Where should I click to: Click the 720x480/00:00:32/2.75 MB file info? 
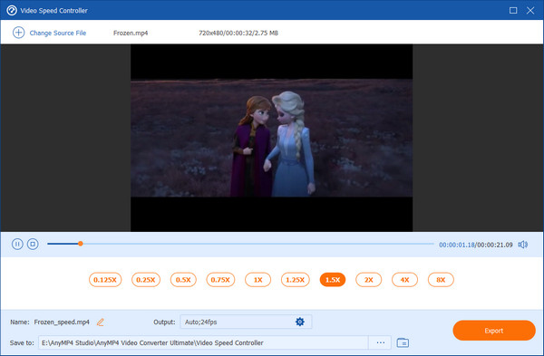point(238,33)
